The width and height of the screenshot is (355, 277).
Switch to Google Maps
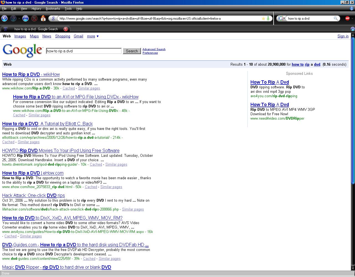click(34, 36)
